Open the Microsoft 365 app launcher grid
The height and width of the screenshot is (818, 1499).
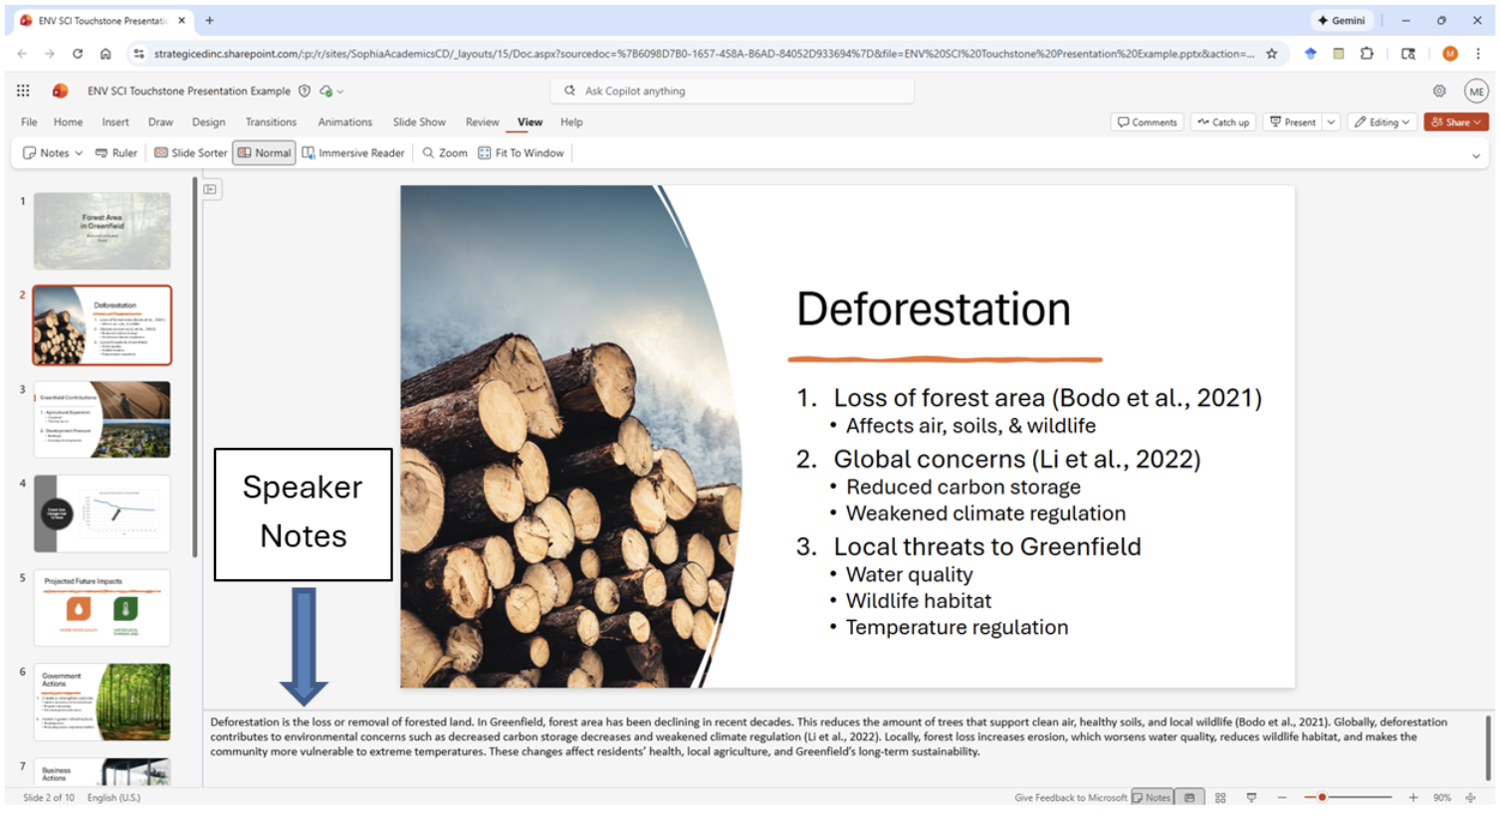[23, 91]
